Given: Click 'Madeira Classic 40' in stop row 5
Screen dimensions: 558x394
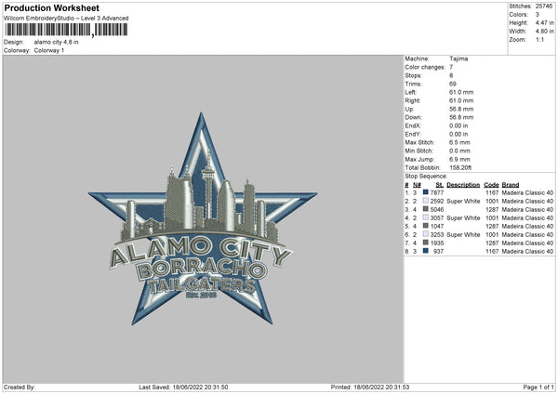Looking at the screenshot, I should [527, 226].
